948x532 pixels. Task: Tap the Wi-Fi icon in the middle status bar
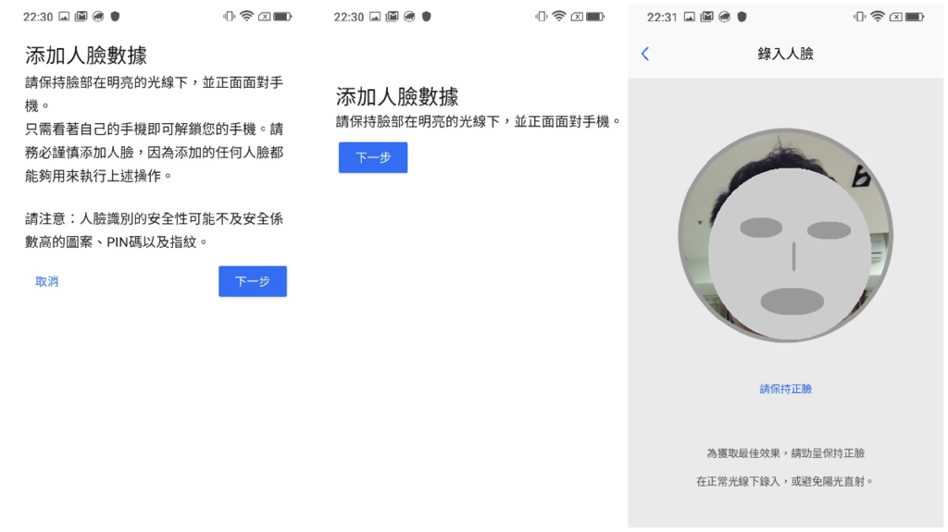pos(558,17)
